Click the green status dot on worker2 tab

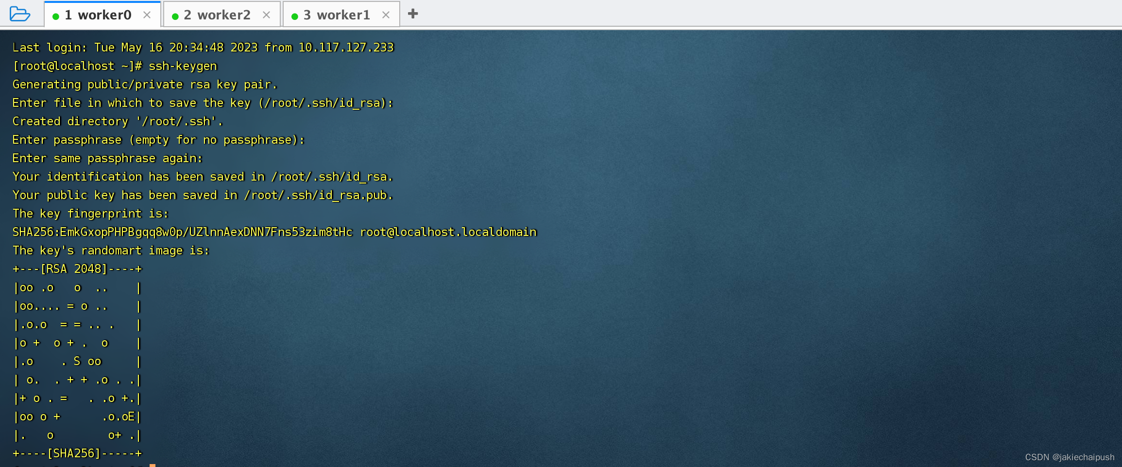175,17
